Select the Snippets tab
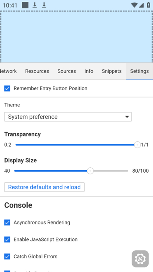 tap(112, 71)
